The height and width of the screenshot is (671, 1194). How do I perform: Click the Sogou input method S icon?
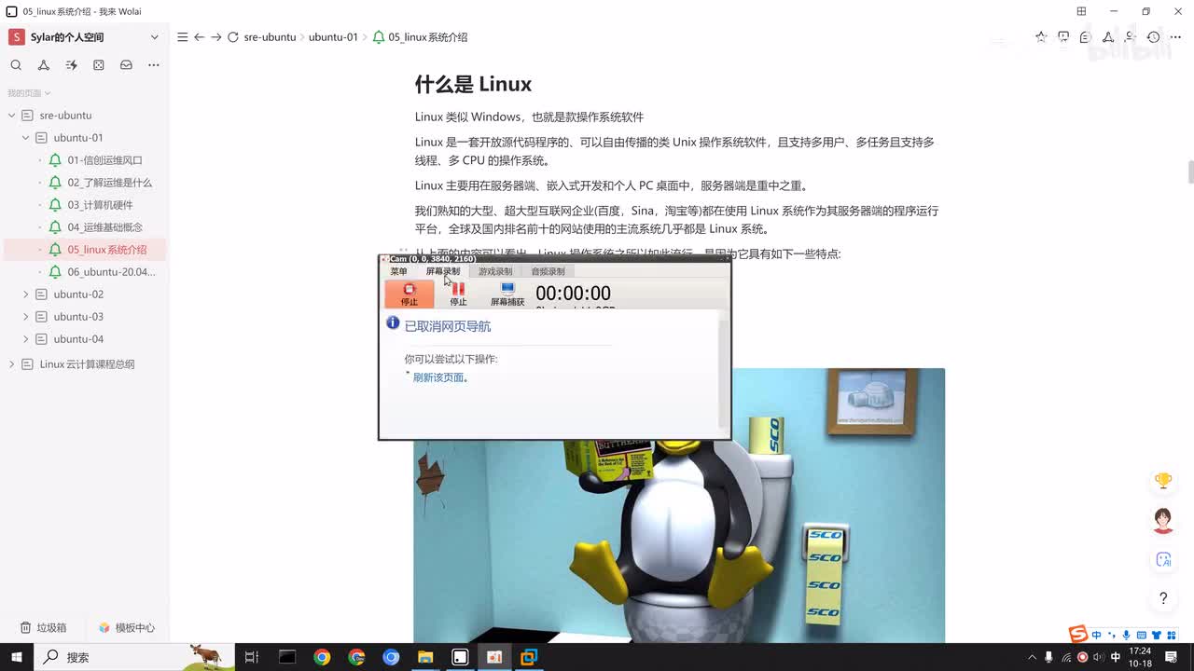(x=1078, y=635)
